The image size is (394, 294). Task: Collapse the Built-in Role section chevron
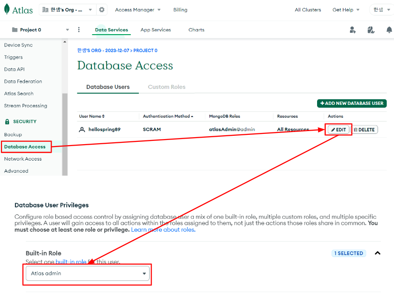tap(378, 253)
